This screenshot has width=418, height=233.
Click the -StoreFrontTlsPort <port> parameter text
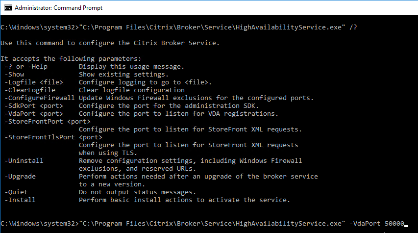pos(53,137)
